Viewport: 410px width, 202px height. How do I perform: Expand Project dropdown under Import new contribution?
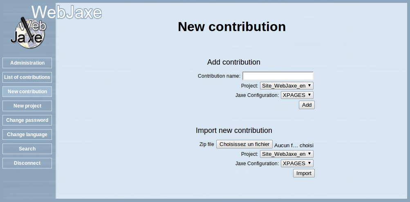click(x=287, y=154)
